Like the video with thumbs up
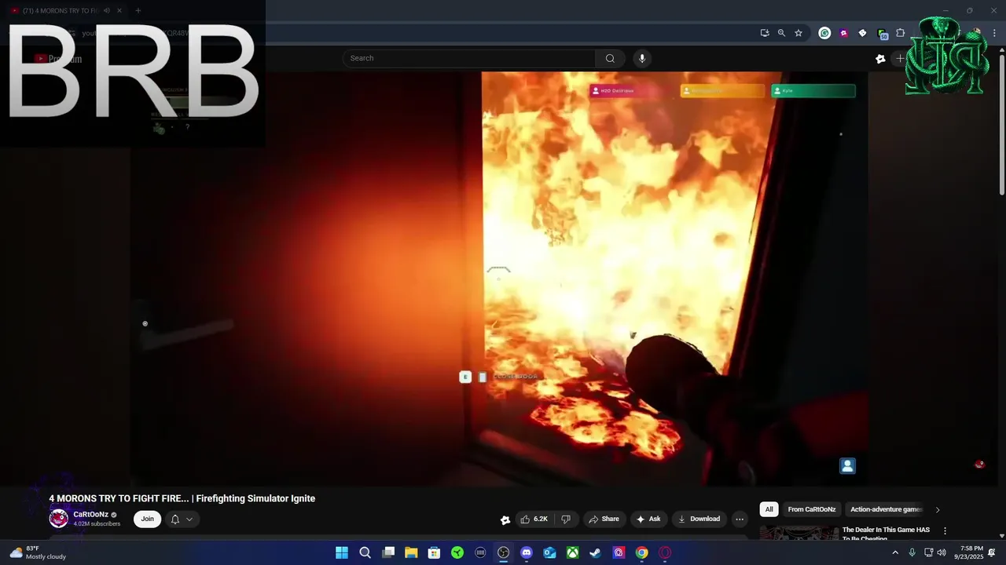Image resolution: width=1006 pixels, height=565 pixels. click(x=534, y=519)
